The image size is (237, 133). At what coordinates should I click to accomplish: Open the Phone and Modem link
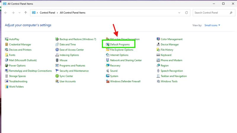point(172,60)
